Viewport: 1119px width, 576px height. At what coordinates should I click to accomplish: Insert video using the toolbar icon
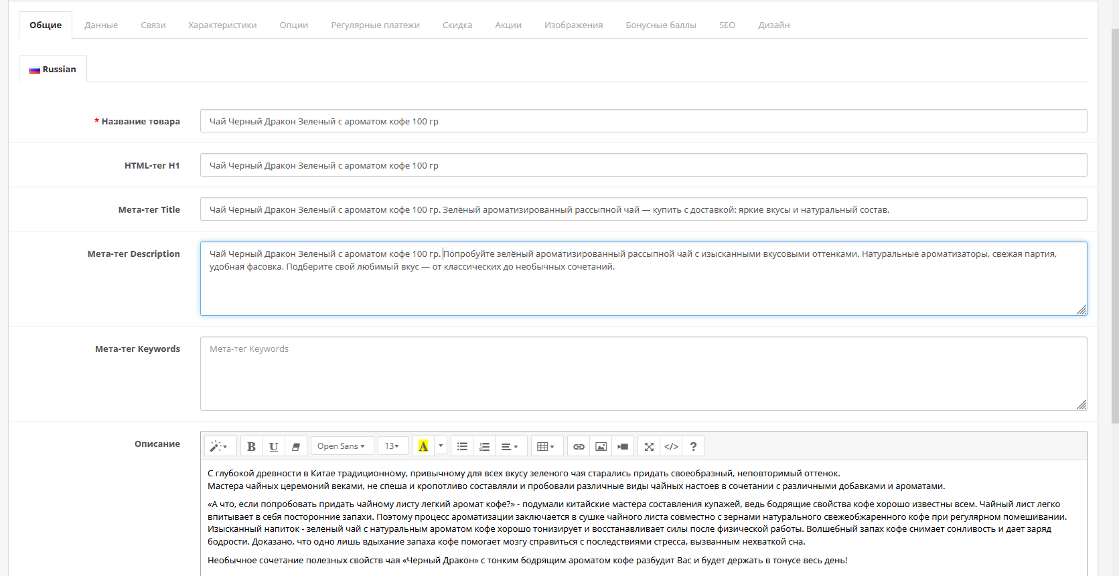623,446
